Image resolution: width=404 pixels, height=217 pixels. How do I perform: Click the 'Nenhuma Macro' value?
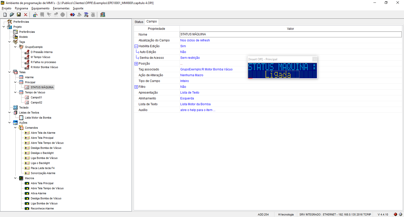click(192, 75)
